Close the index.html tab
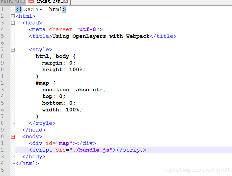 66,1
